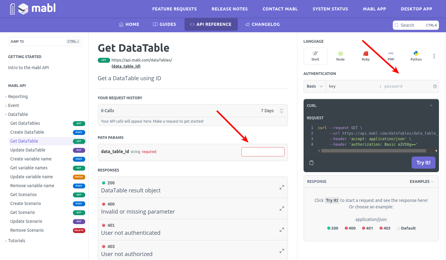Expand the Tutorials section
Image resolution: width=446 pixels, height=260 pixels.
click(x=17, y=241)
